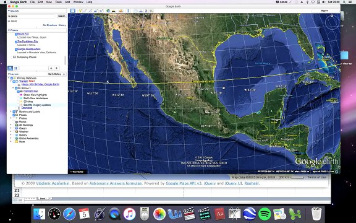
Task: Collapse the Voyager layer group
Action: 11,81
